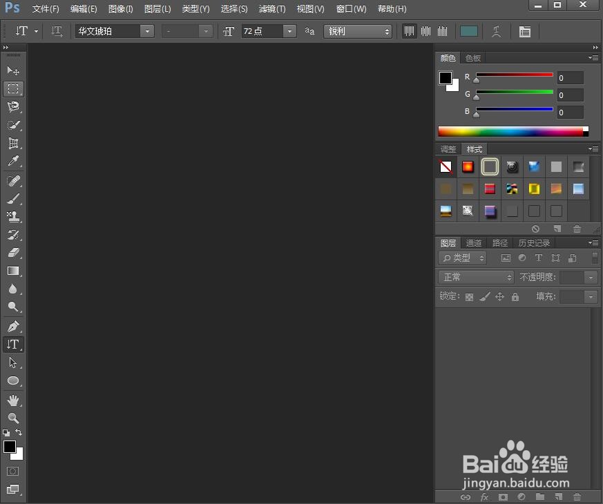Create warped text button
The width and height of the screenshot is (603, 504).
(x=497, y=31)
